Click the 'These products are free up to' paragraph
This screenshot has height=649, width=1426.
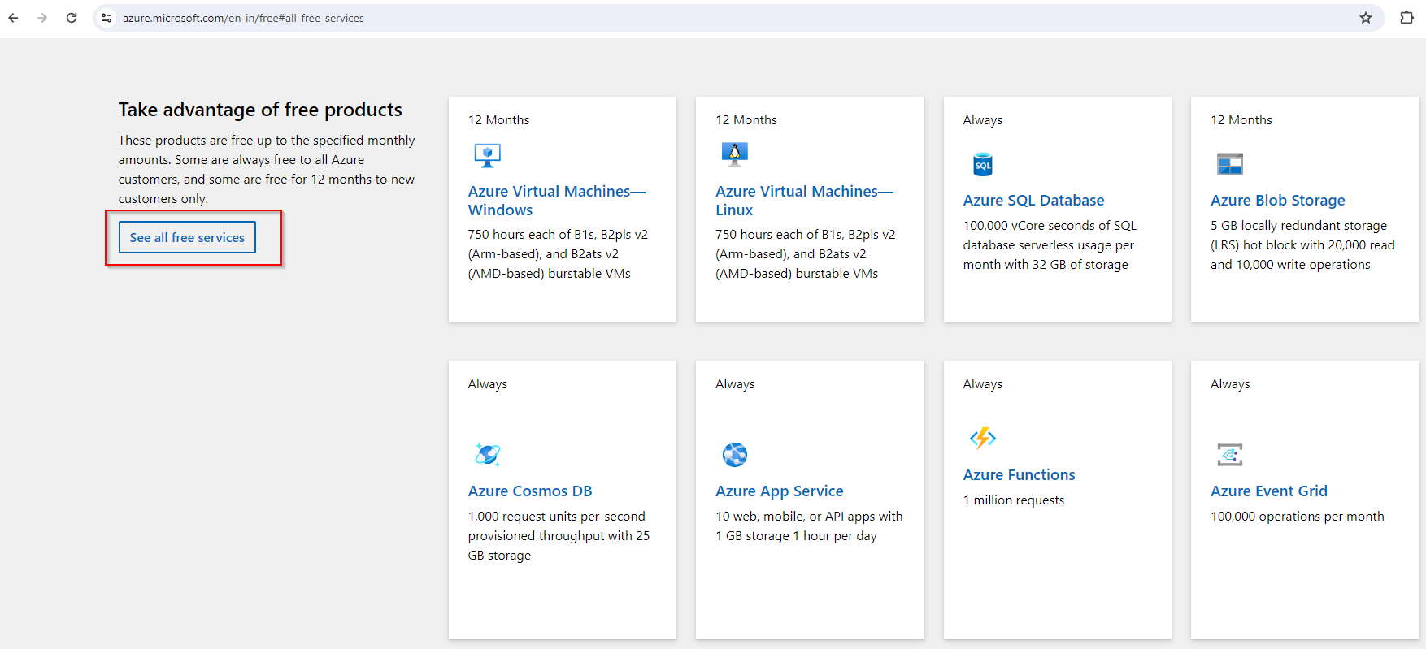pyautogui.click(x=267, y=169)
